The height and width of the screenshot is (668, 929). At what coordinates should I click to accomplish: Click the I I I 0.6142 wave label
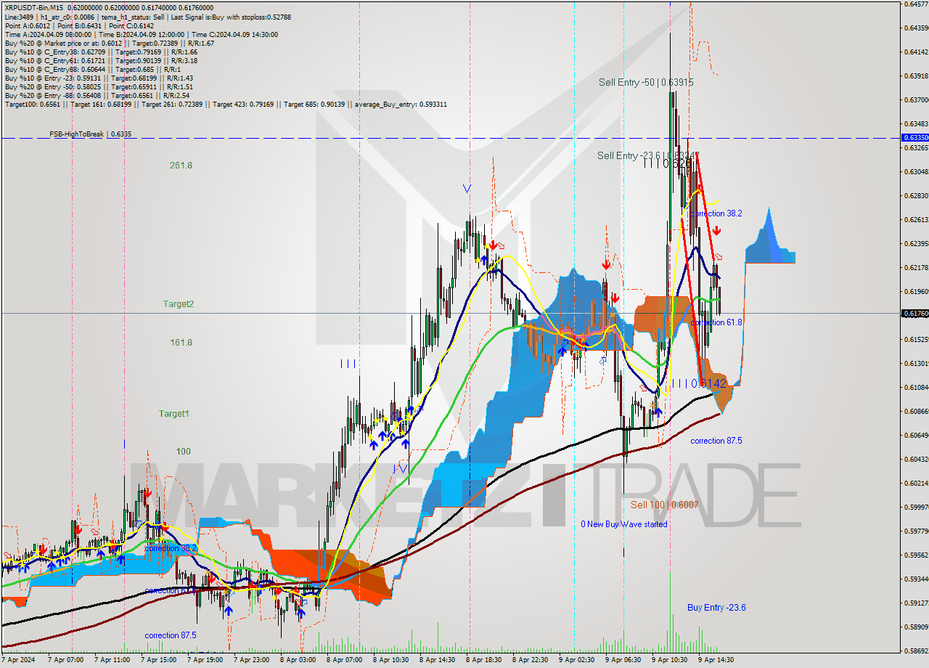(699, 383)
